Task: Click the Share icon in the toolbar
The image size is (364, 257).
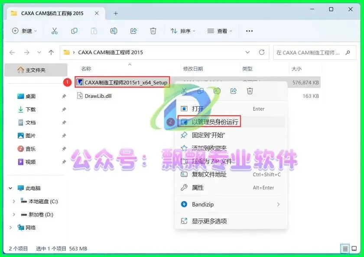Action: pos(133,31)
